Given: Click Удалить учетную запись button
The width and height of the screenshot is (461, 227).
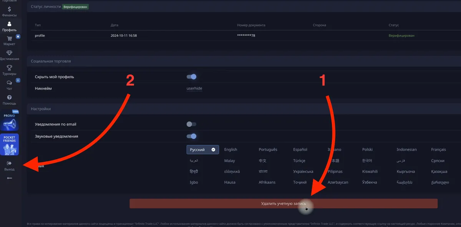Looking at the screenshot, I should [284, 204].
